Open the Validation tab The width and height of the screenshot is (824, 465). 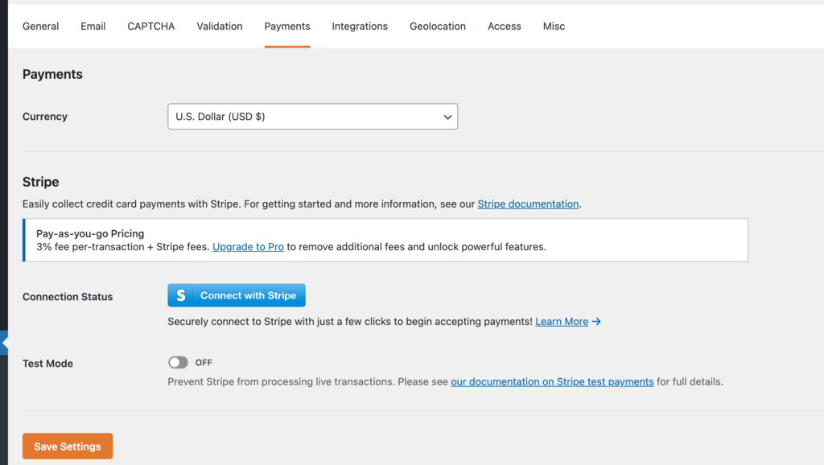219,26
